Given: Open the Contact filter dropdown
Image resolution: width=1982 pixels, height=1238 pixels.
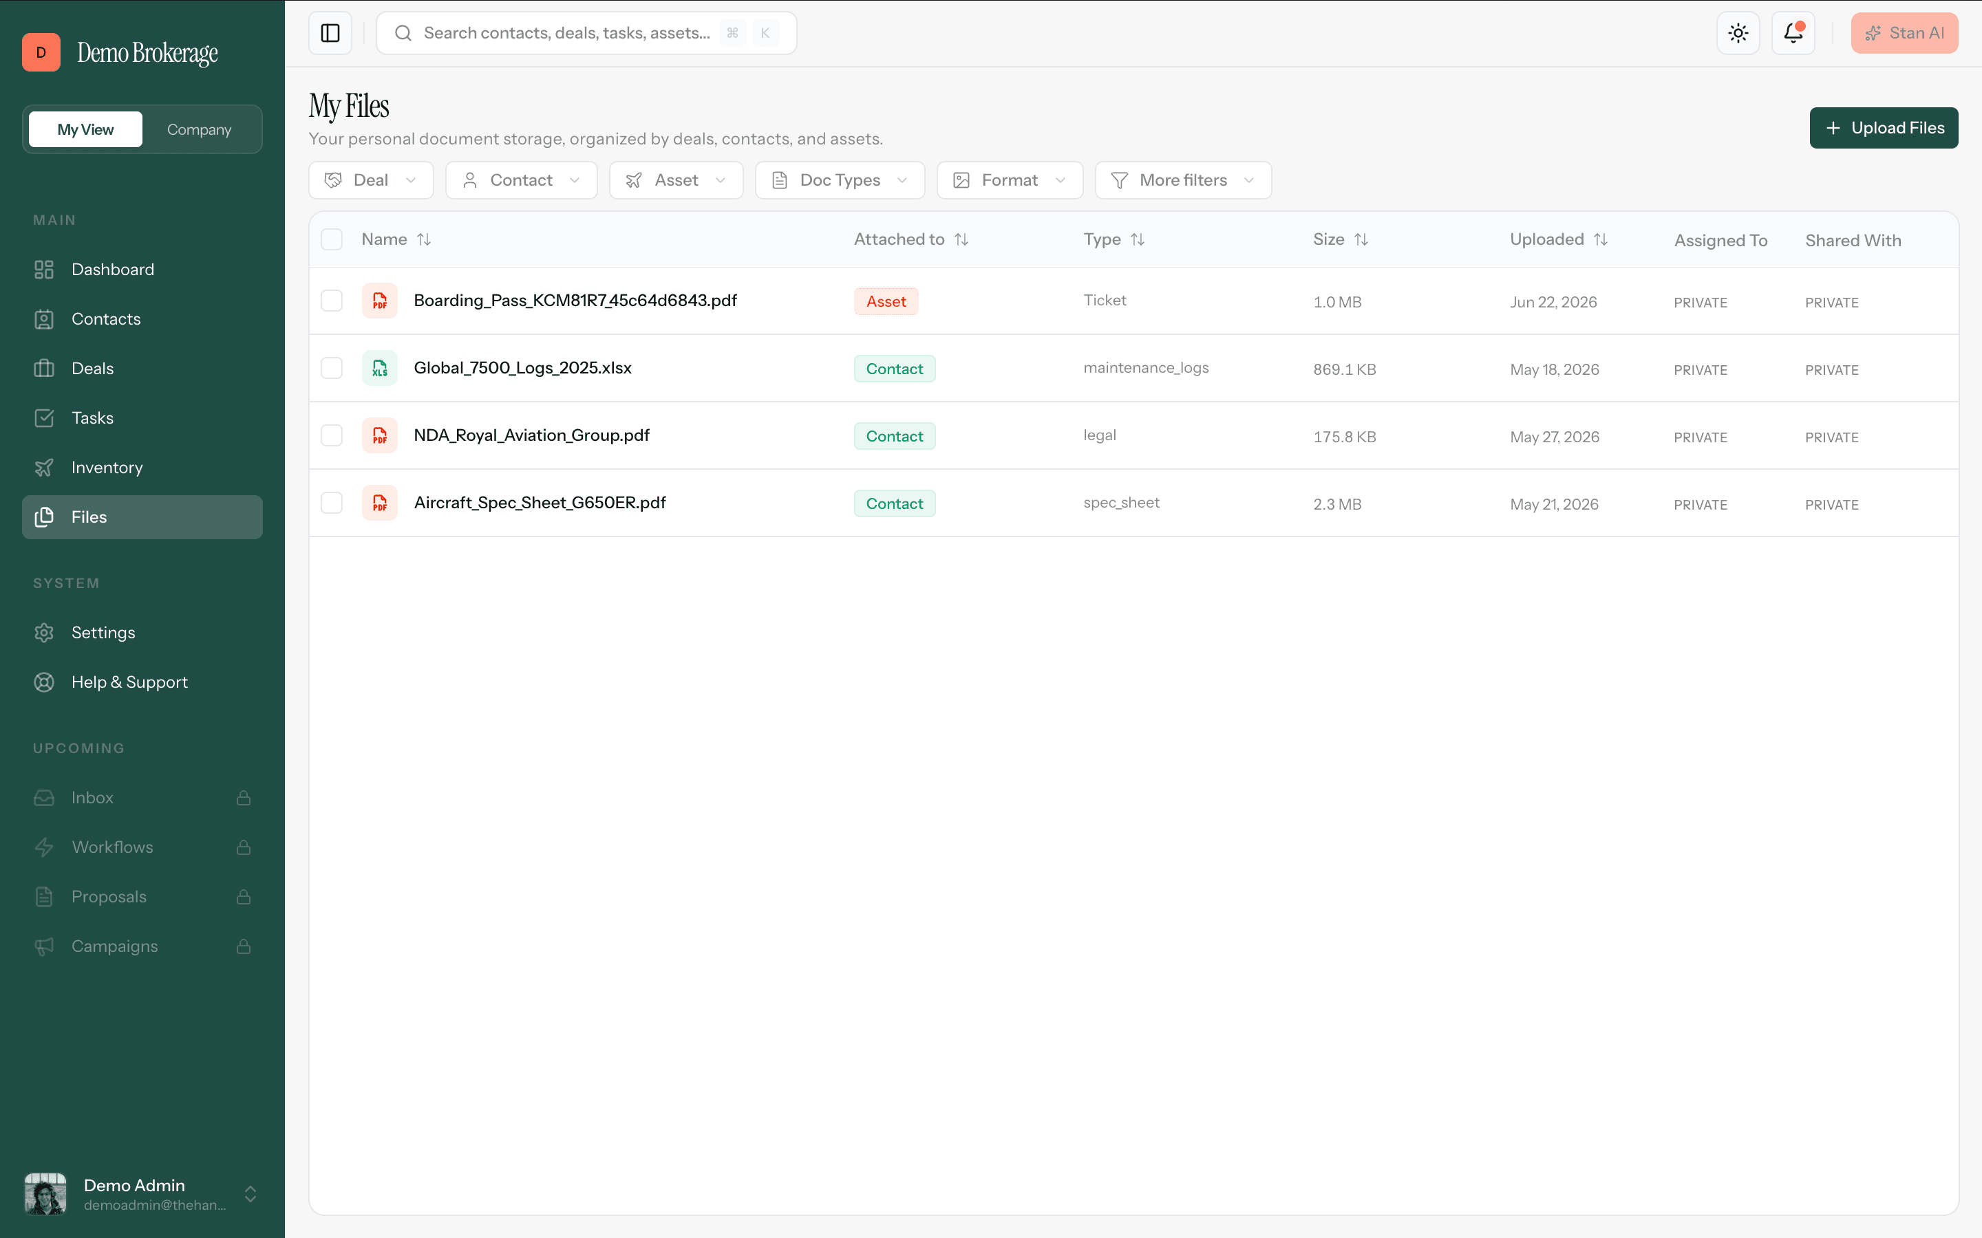Looking at the screenshot, I should (521, 180).
